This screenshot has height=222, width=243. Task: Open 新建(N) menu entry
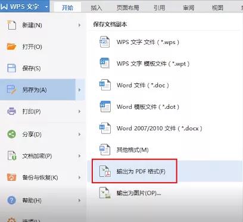click(32, 25)
